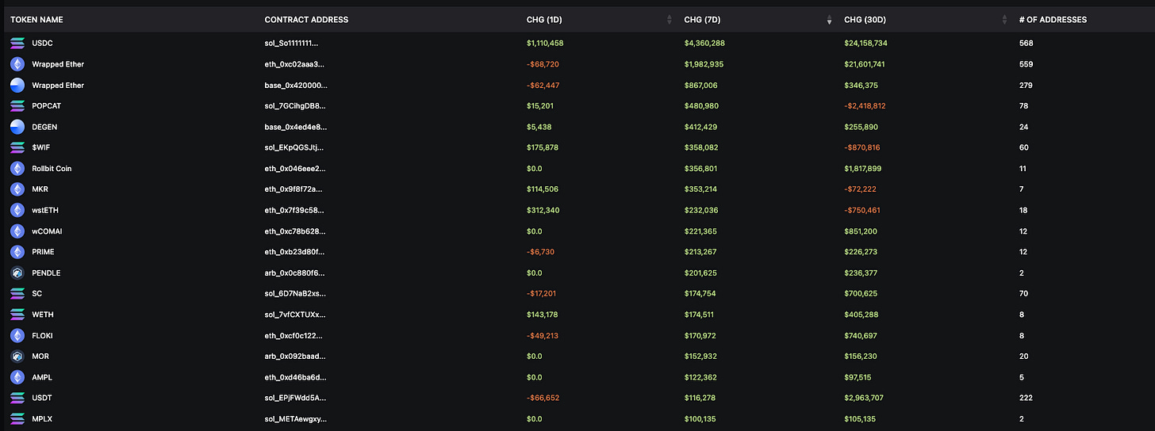Click contract address arb_0x092baad...
1155x431 pixels.
click(x=295, y=356)
